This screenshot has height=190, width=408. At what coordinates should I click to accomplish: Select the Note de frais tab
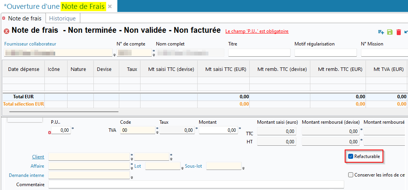24,18
